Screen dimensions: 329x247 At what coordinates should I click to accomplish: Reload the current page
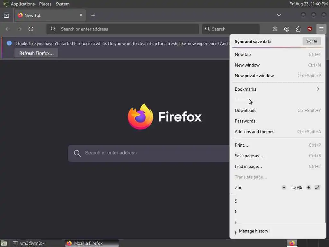[x=31, y=29]
